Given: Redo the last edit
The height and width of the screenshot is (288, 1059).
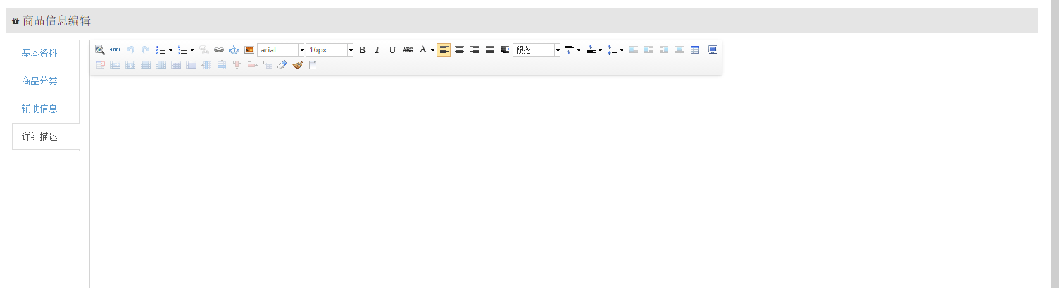Looking at the screenshot, I should [146, 50].
